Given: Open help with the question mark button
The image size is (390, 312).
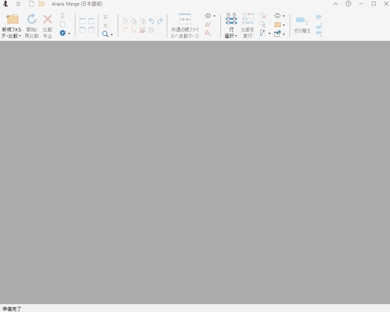Looking at the screenshot, I should click(x=348, y=4).
